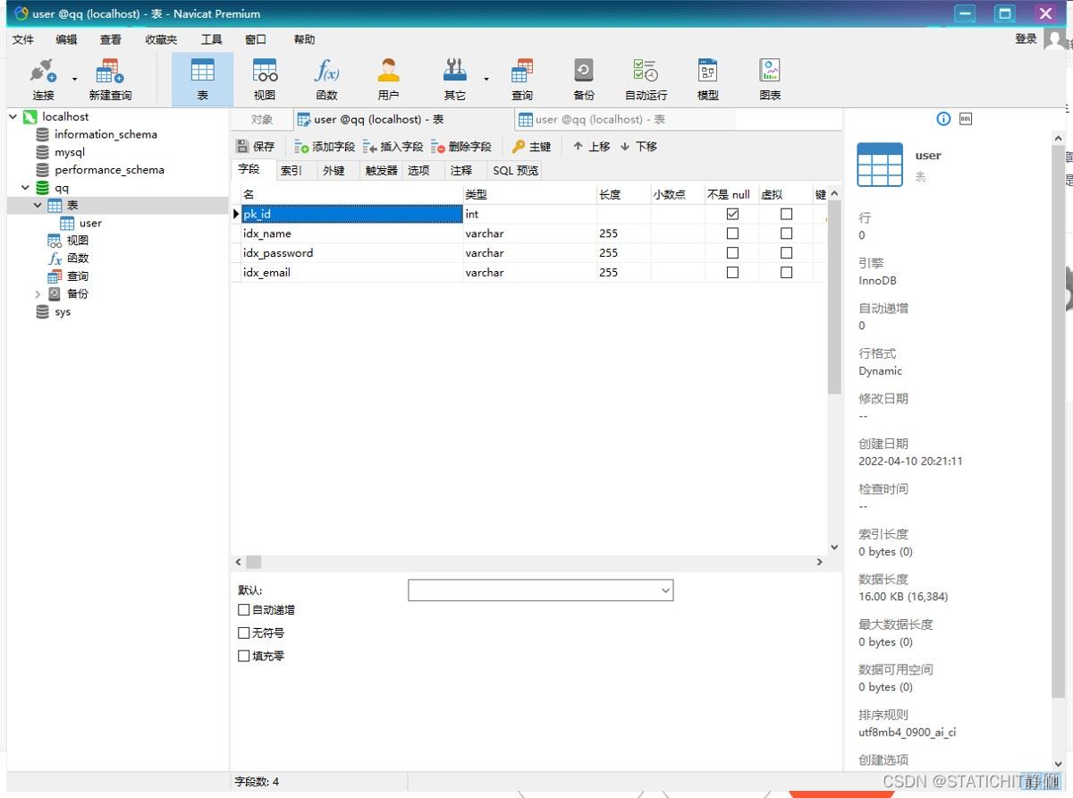Toggle 不是 null for idx_email
Screen dimensions: 1073x798
(732, 273)
